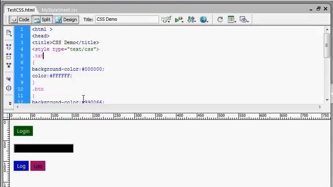Click the ruler origin corner box

click(x=6, y=116)
